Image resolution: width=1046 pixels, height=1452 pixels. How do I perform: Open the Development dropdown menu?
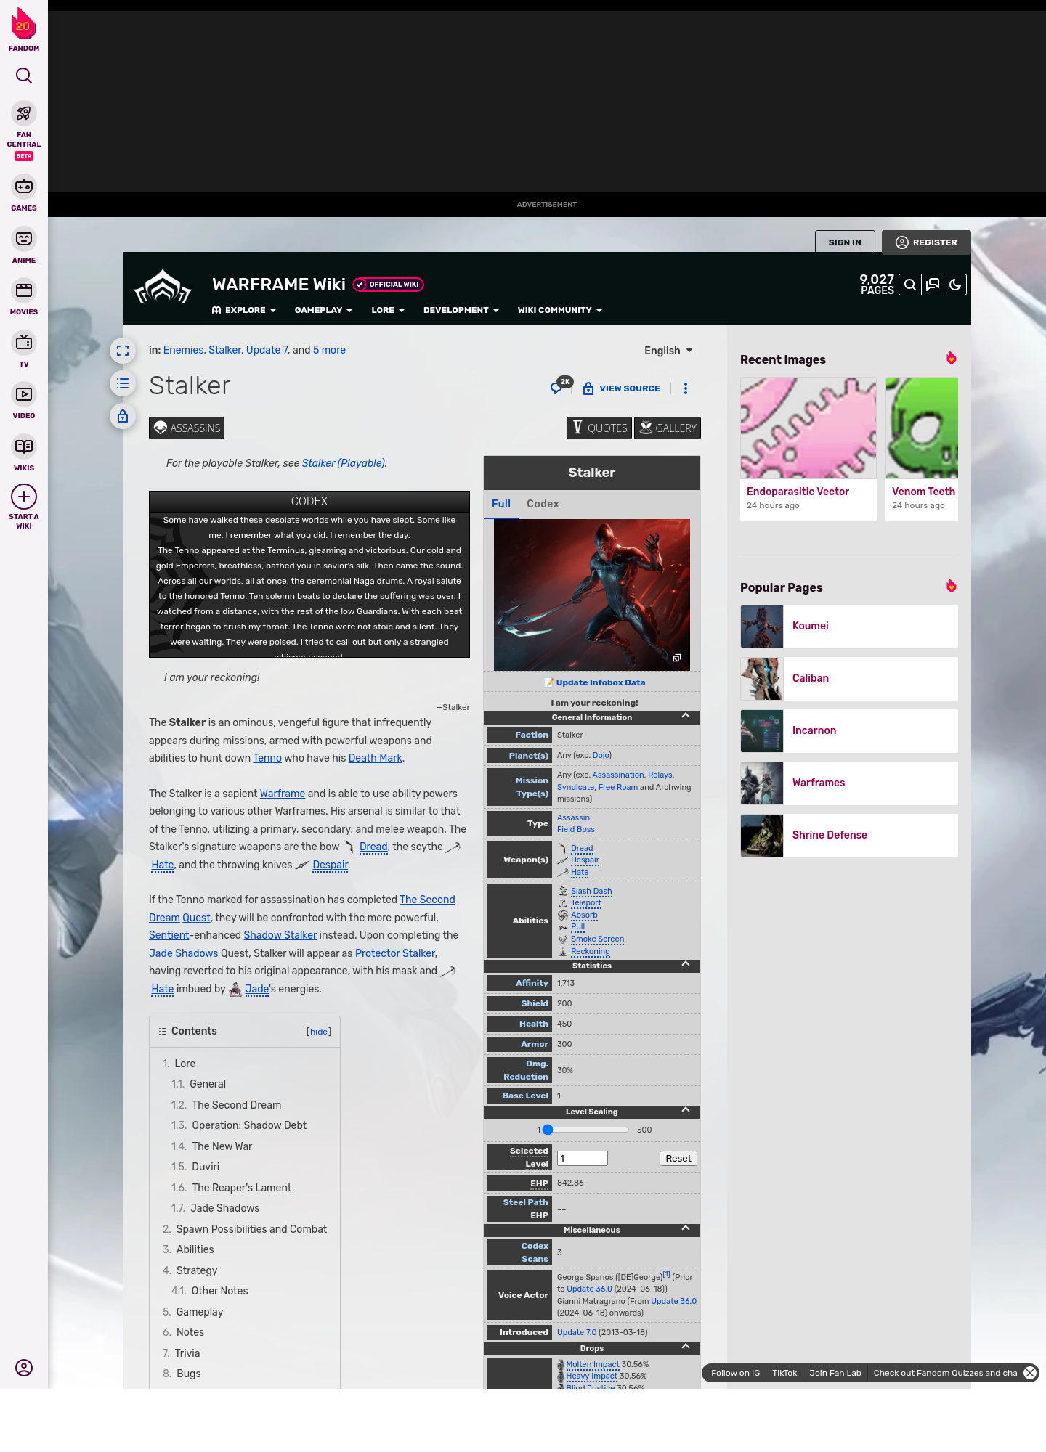coord(461,310)
